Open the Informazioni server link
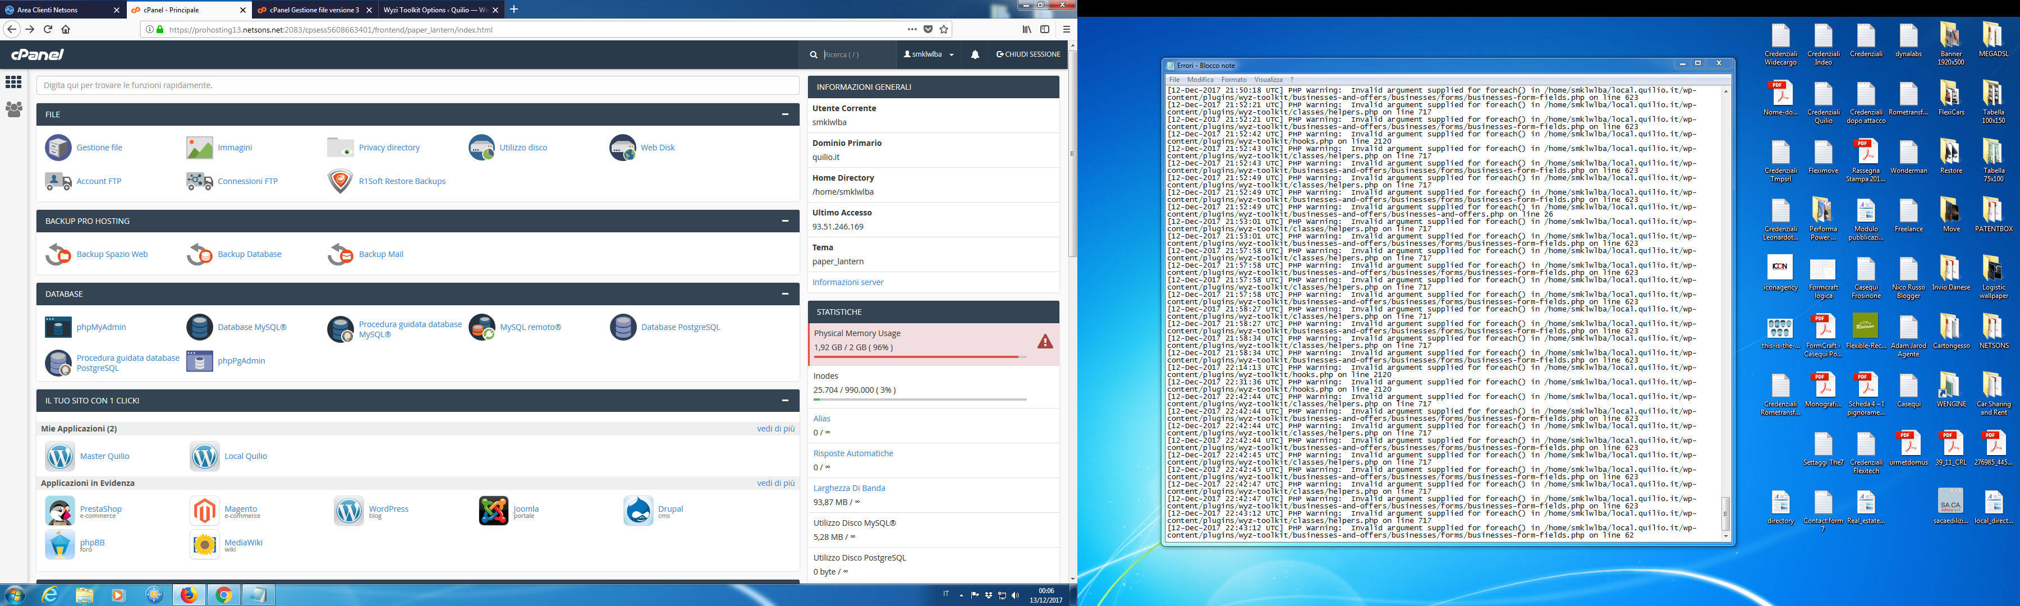 click(x=848, y=282)
